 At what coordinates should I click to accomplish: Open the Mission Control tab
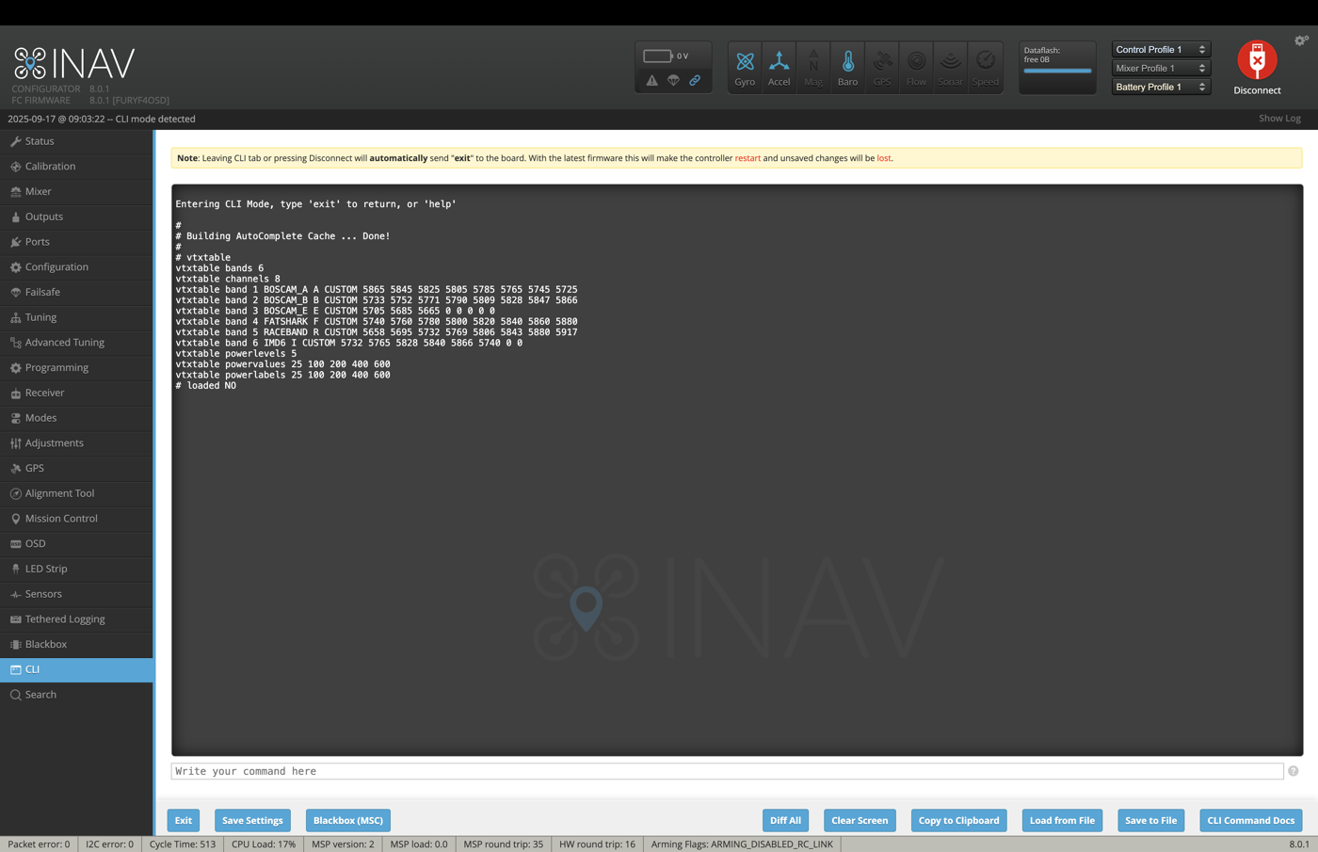pyautogui.click(x=76, y=519)
